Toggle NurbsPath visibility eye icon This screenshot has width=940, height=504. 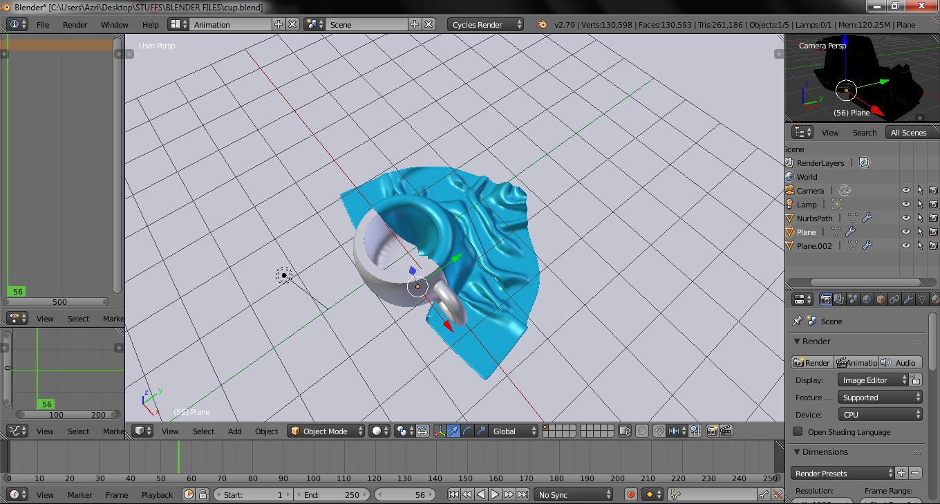(x=906, y=218)
